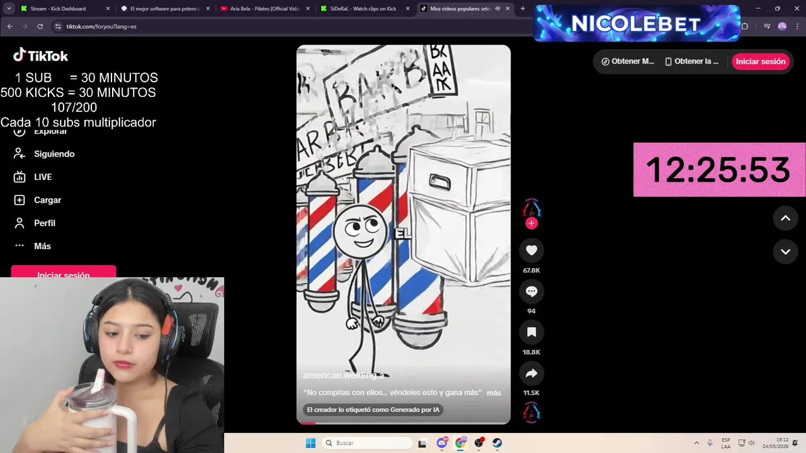Open the american.welding username link
This screenshot has width=806, height=453.
point(343,375)
